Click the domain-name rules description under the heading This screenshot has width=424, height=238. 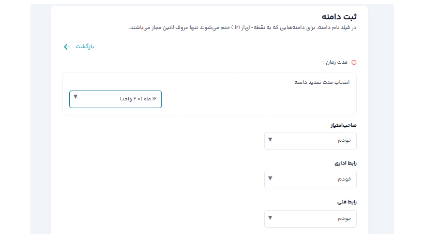(243, 27)
